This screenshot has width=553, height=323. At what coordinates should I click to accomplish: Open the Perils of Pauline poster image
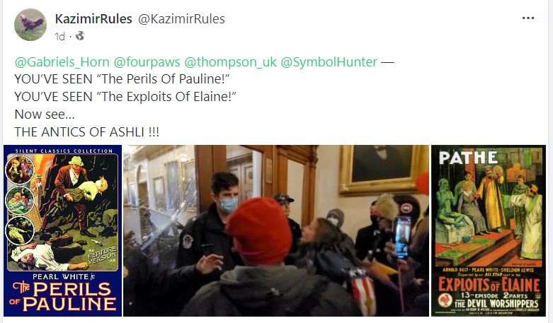[63, 231]
